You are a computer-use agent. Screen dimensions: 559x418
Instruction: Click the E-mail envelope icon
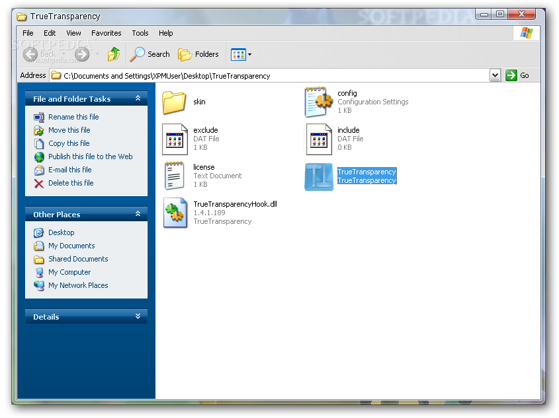39,170
